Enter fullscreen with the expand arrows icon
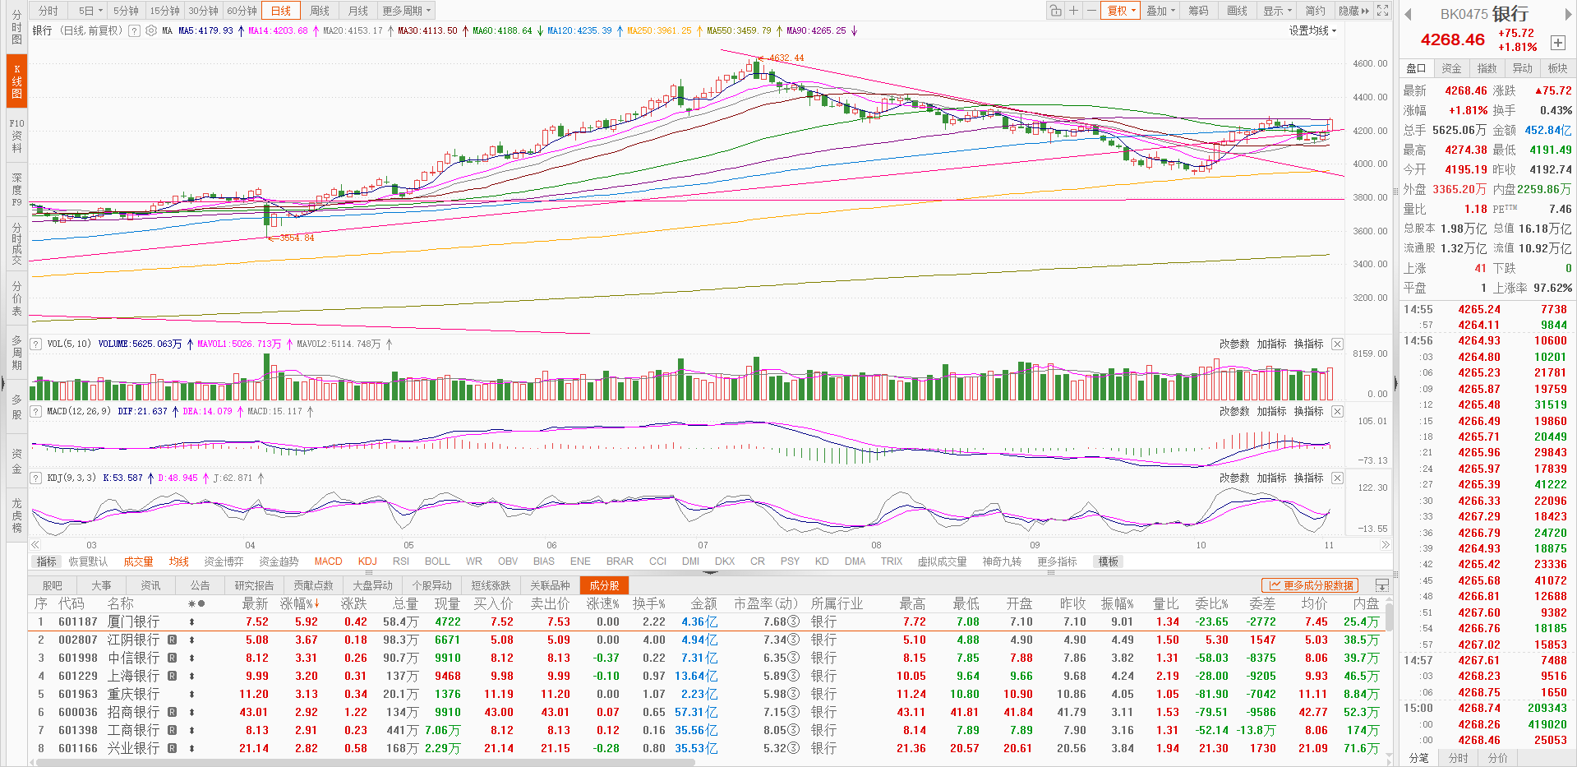 pyautogui.click(x=1383, y=11)
